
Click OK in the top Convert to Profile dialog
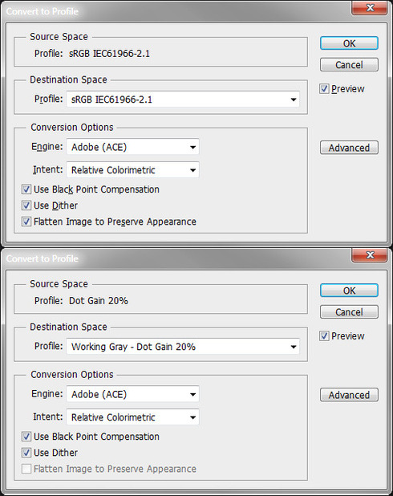pos(349,43)
